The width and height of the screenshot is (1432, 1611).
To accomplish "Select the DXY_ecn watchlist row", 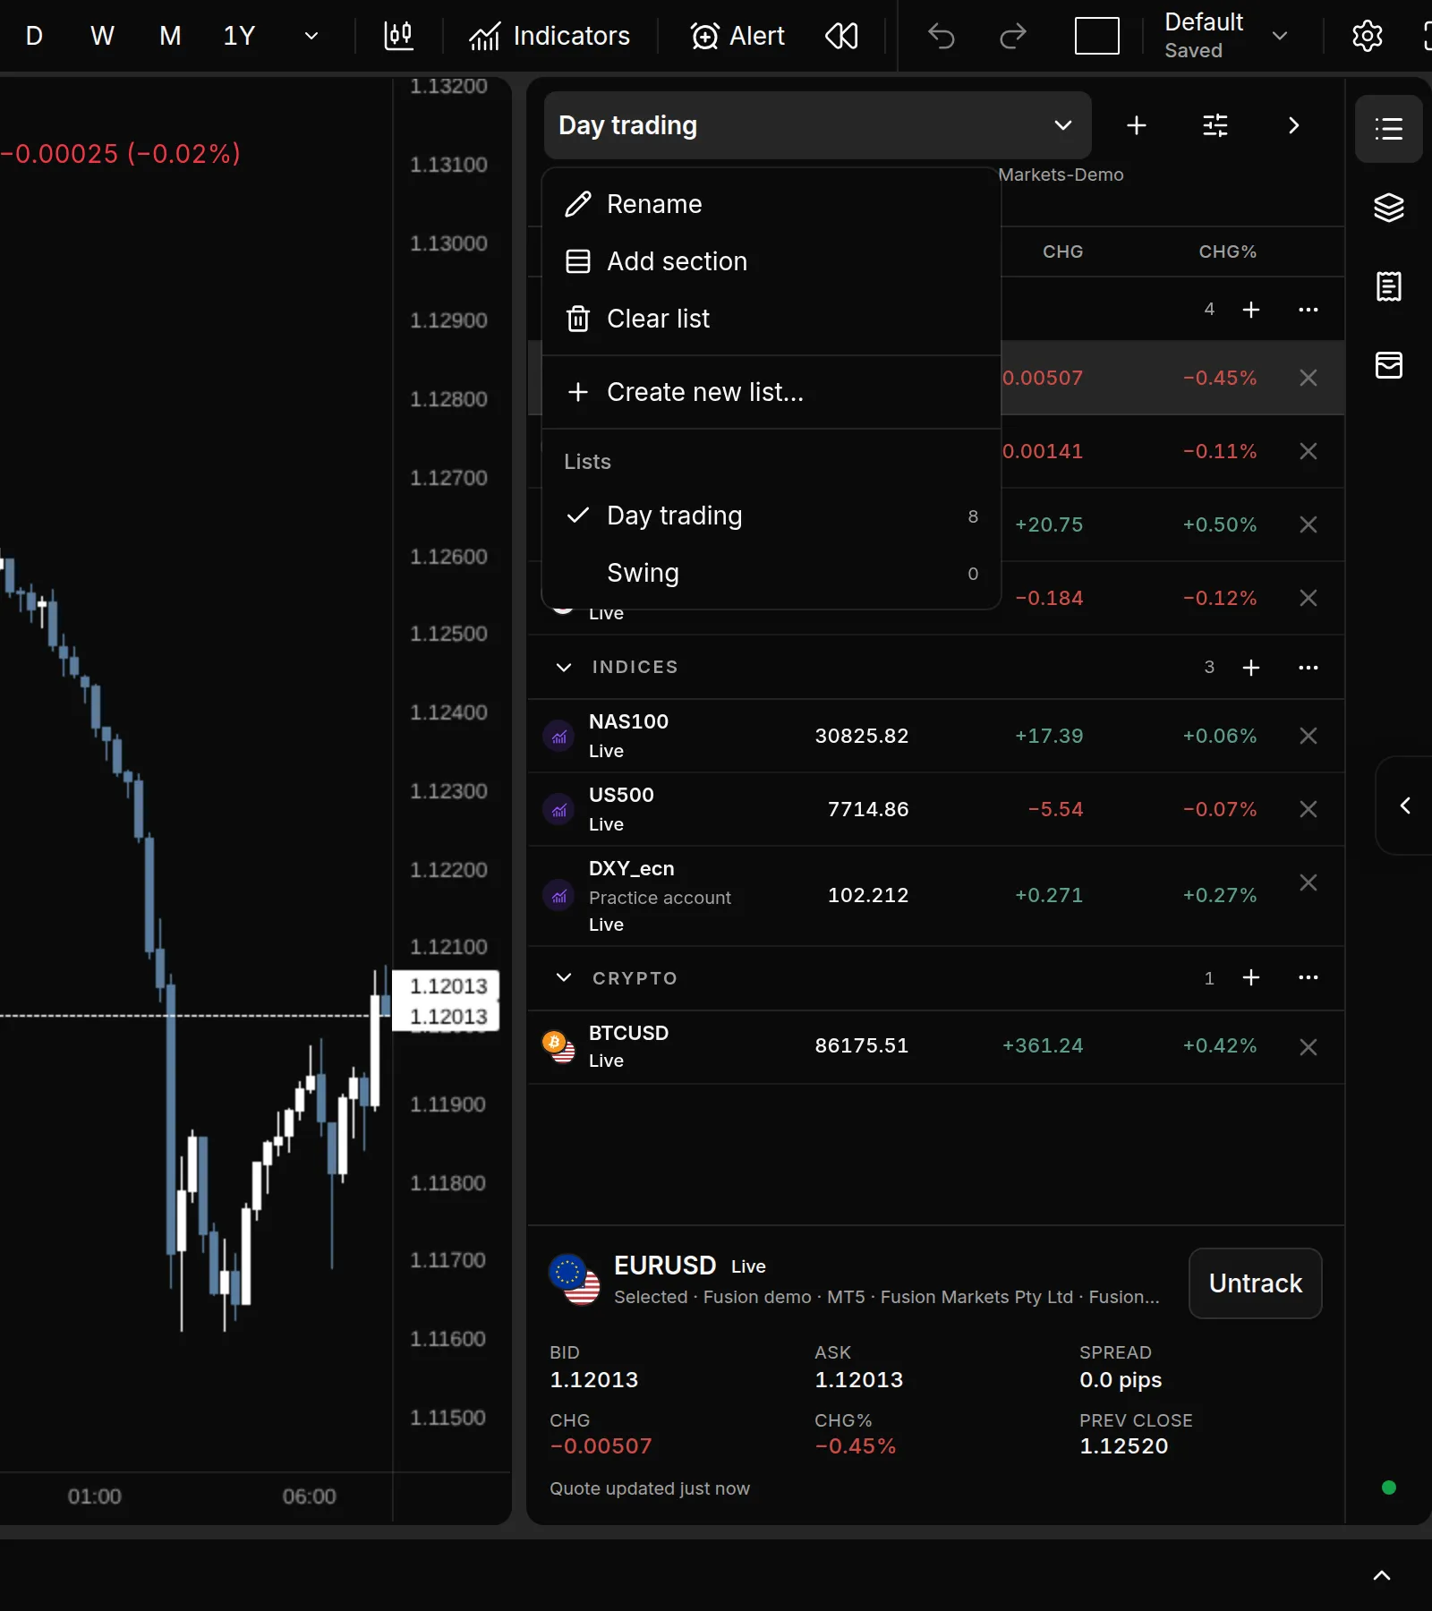I will (x=936, y=896).
